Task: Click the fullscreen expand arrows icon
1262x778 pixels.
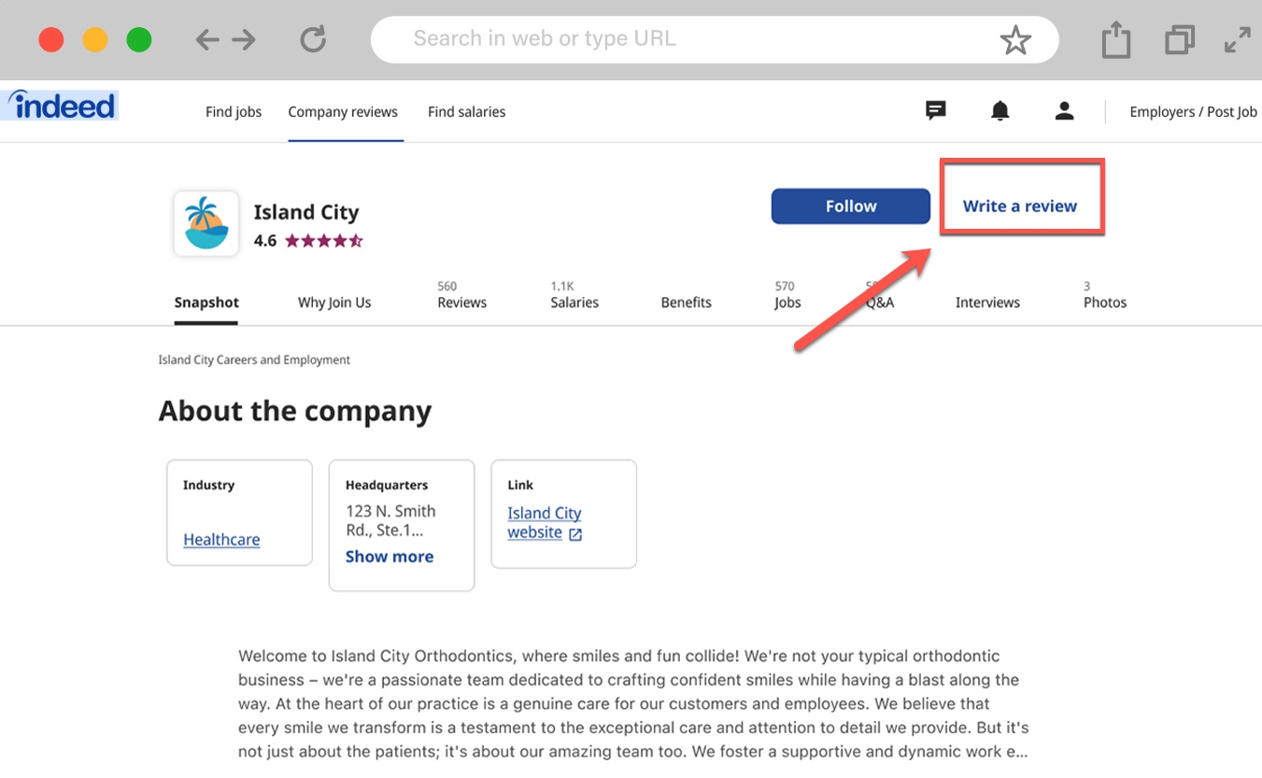Action: (x=1238, y=39)
